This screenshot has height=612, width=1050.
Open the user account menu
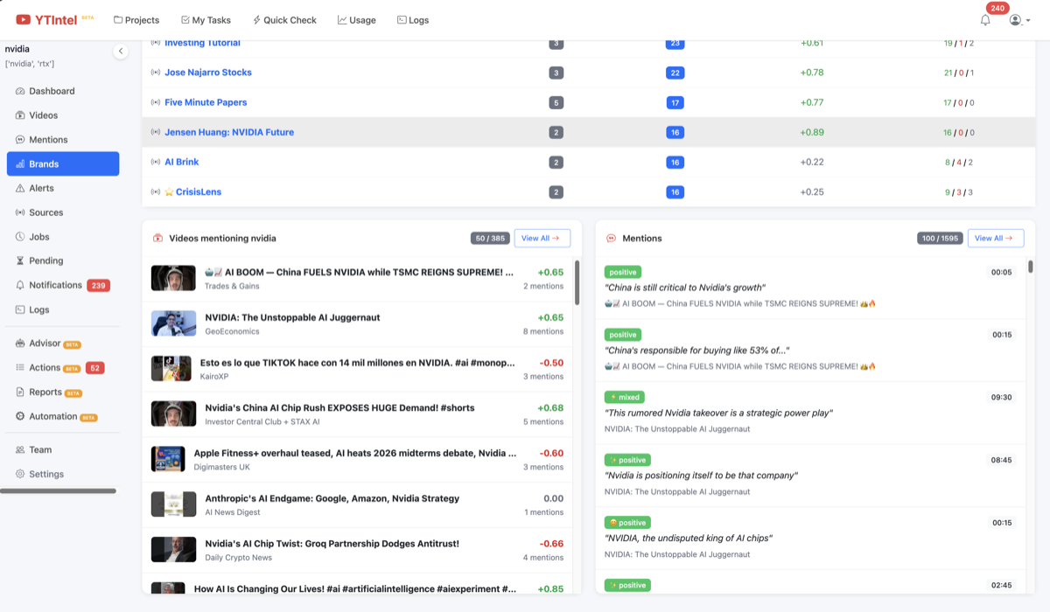pos(1015,20)
